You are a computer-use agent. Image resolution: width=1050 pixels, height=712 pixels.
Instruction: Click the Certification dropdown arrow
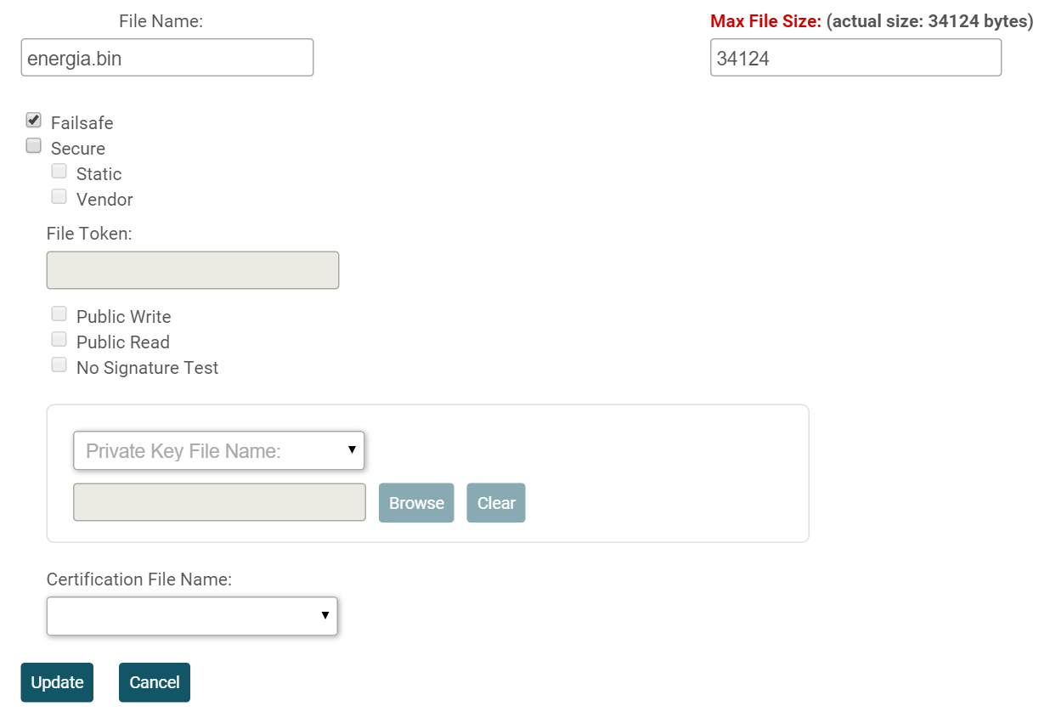325,616
